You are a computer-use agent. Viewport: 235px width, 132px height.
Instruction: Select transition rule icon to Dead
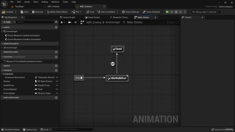pos(113,64)
